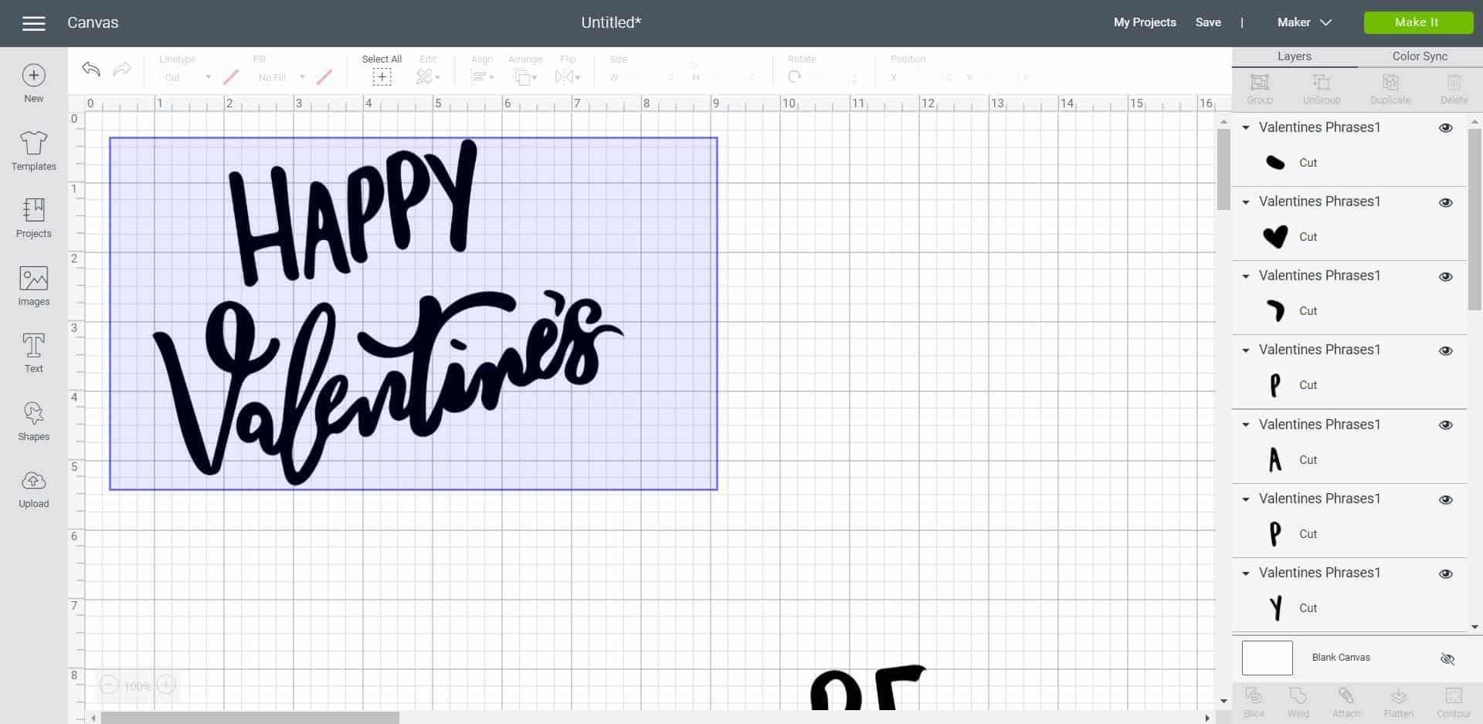This screenshot has width=1483, height=724.
Task: Toggle visibility of second P layer
Action: pos(1446,499)
